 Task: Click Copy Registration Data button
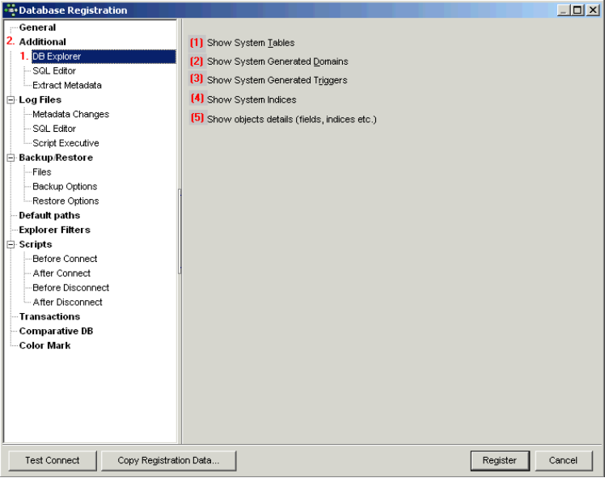(x=168, y=461)
